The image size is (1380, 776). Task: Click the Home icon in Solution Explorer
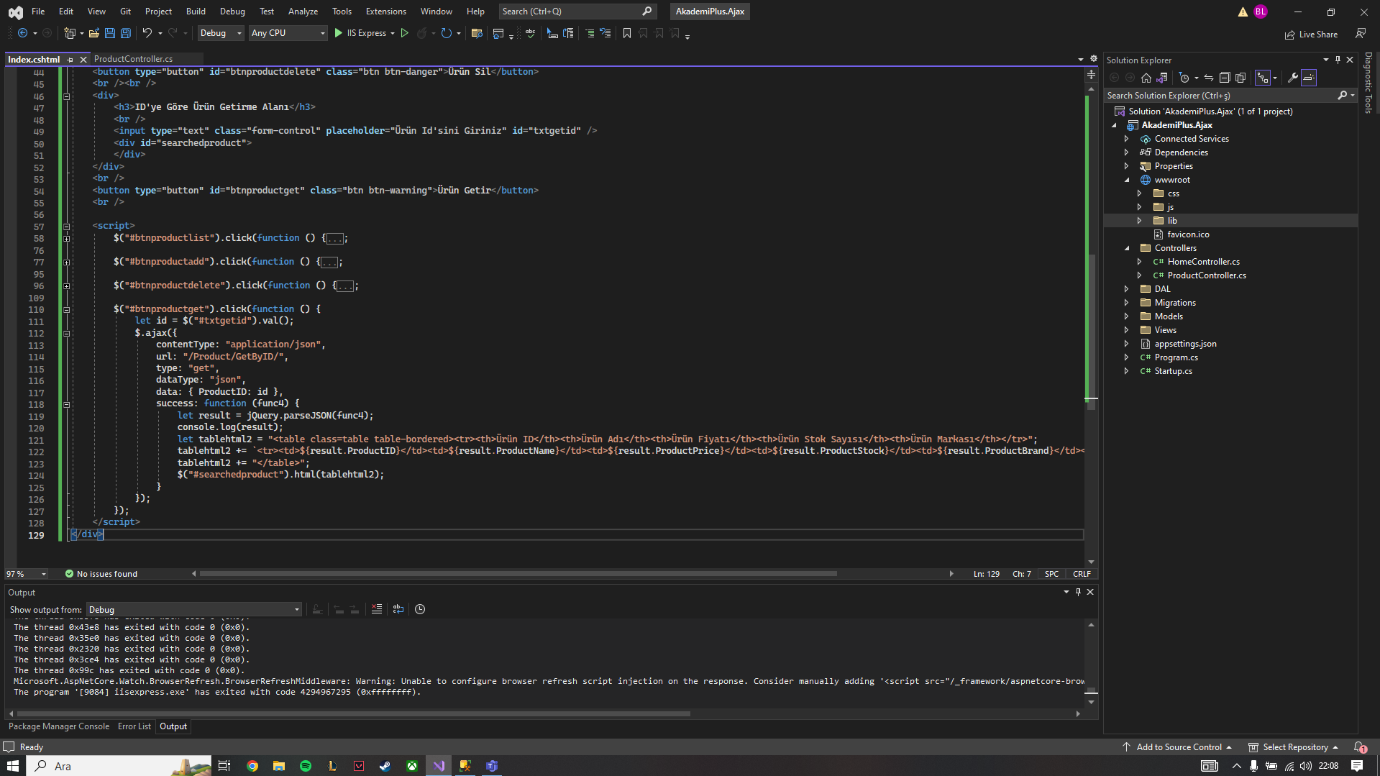pos(1146,78)
